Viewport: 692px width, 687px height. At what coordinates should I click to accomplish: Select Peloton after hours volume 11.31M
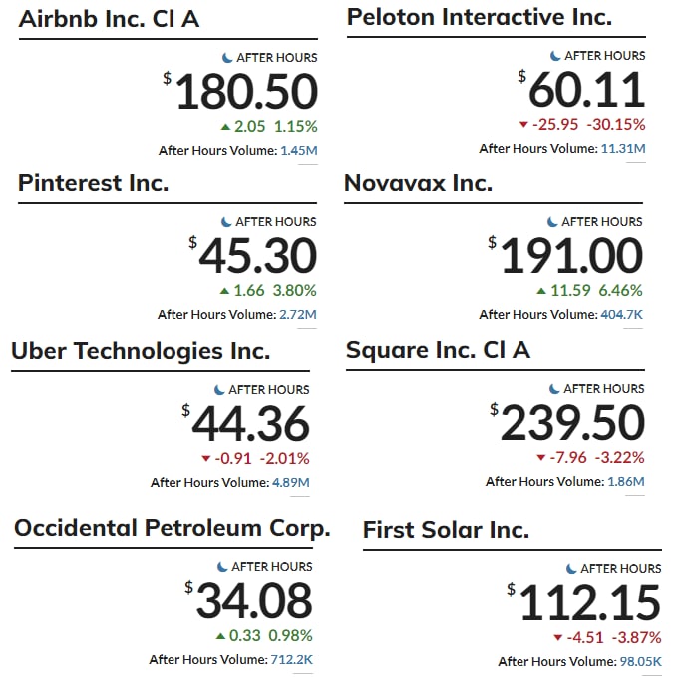pos(623,149)
